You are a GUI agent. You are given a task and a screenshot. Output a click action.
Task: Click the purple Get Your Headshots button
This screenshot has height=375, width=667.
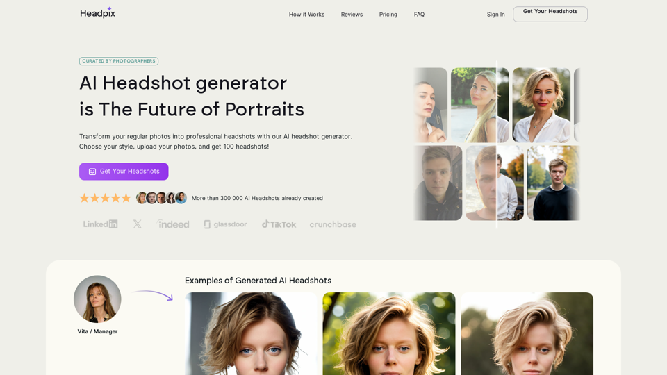(124, 172)
